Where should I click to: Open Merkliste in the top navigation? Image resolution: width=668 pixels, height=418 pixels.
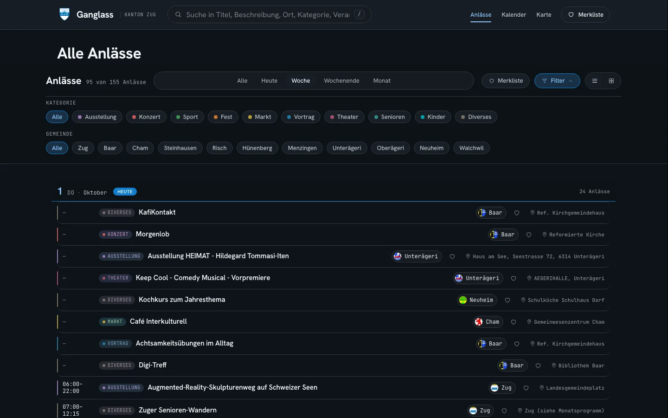point(585,14)
